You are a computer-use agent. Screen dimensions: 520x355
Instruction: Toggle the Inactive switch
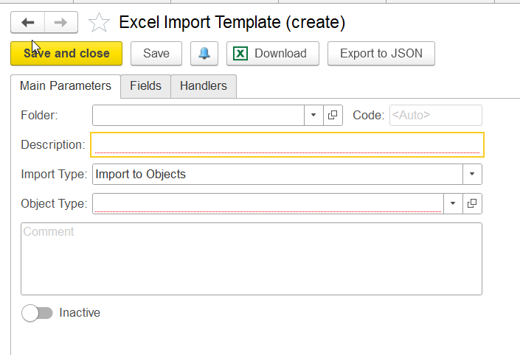pyautogui.click(x=37, y=313)
